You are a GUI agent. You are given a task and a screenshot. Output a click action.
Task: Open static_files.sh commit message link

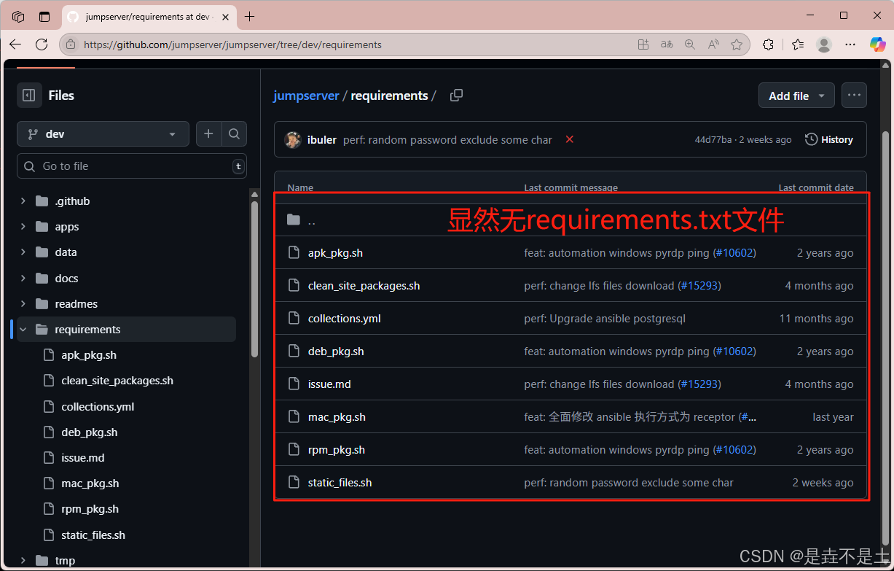629,483
